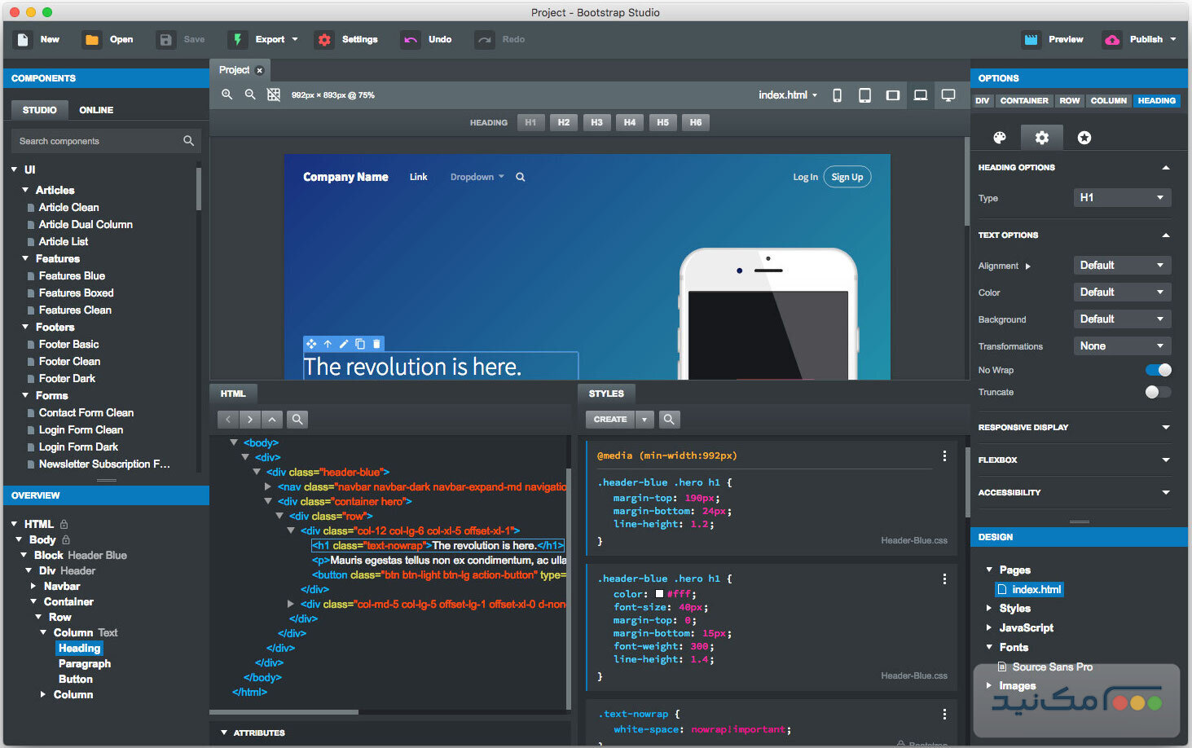Open the appearance paintbrush tab in Options
Image resolution: width=1192 pixels, height=748 pixels.
click(999, 137)
